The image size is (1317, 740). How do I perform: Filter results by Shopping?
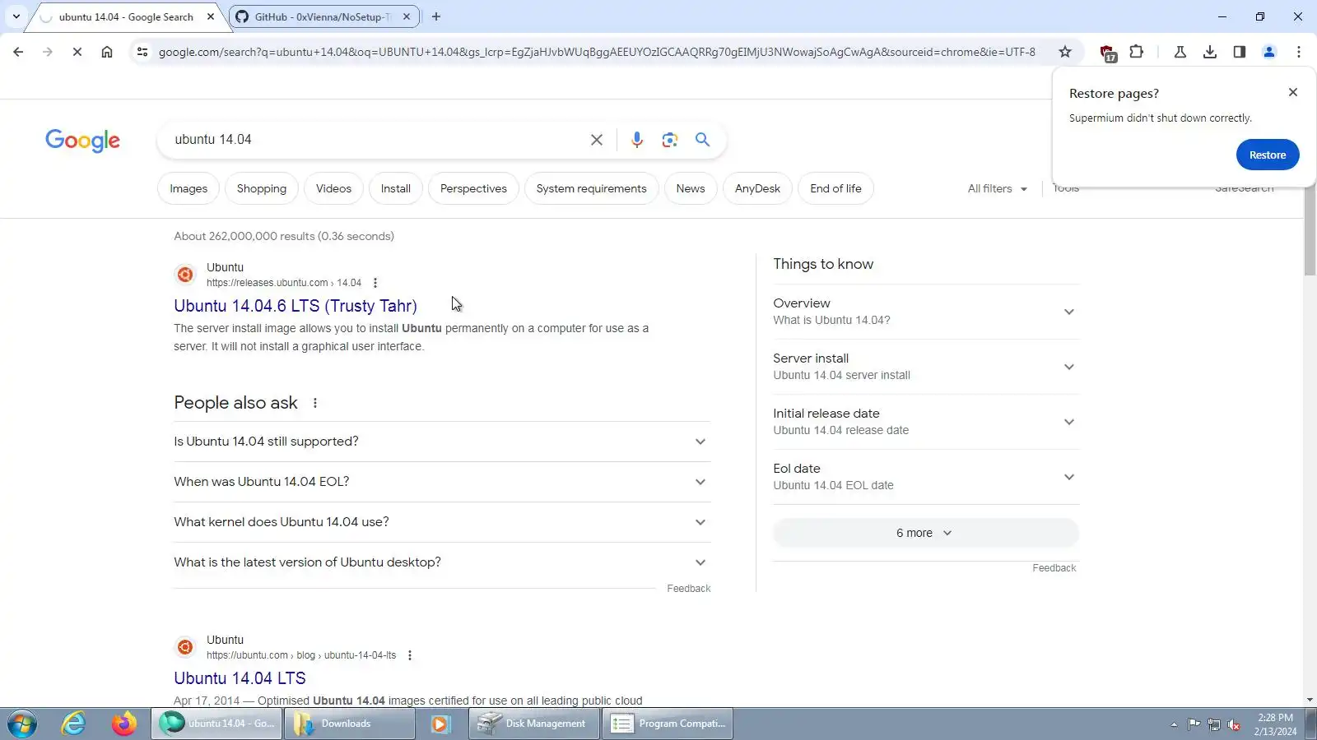click(x=262, y=188)
